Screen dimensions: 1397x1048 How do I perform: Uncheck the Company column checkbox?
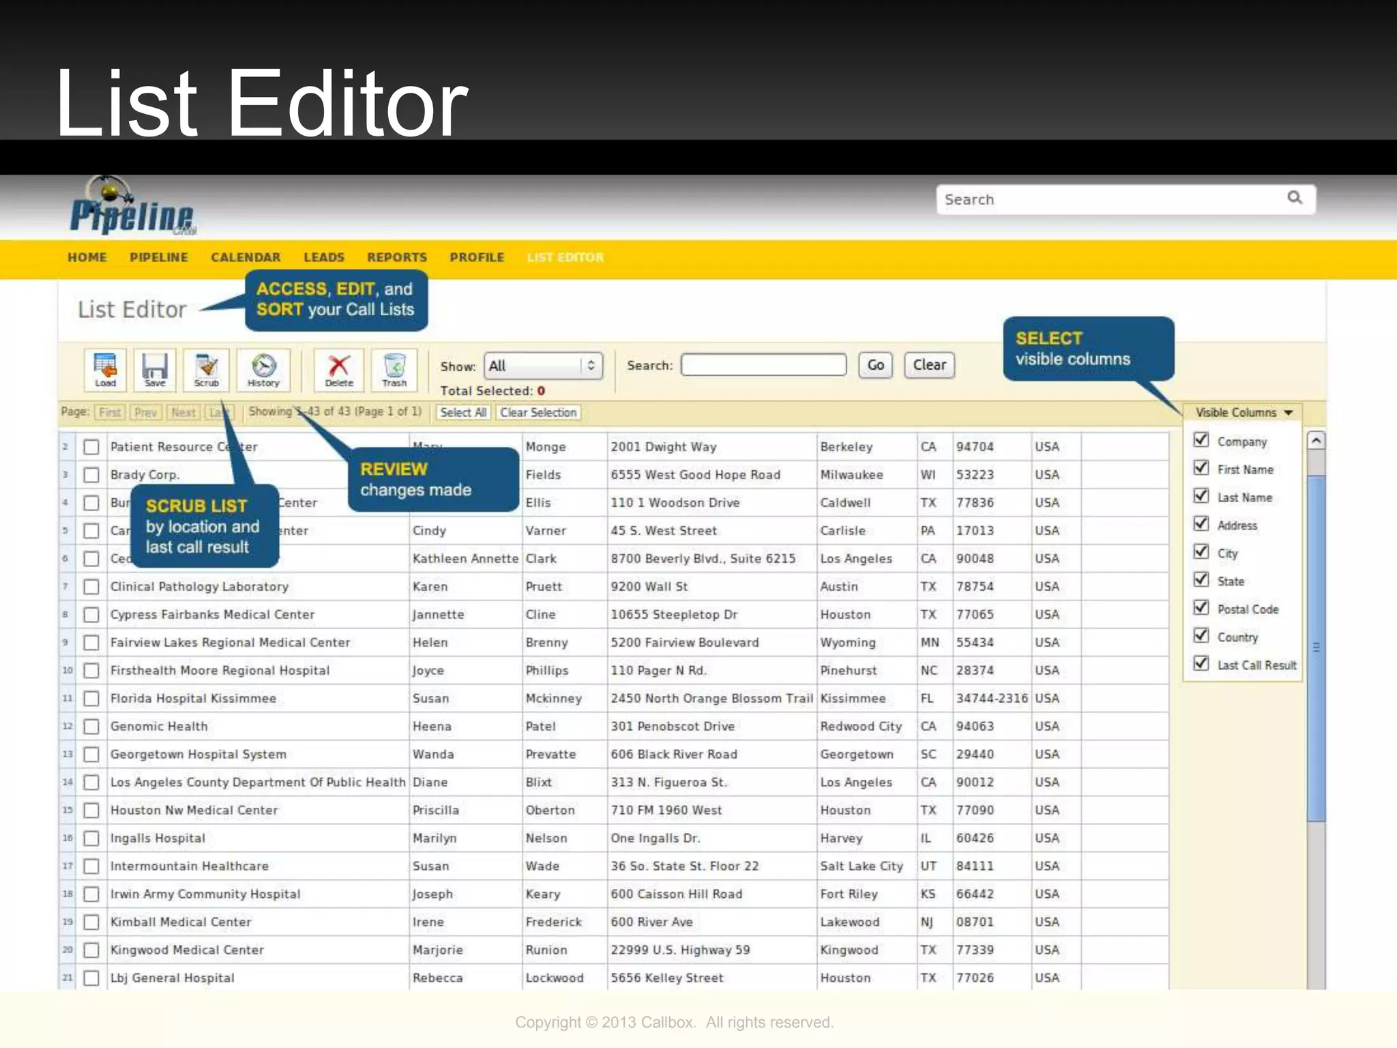click(x=1201, y=440)
